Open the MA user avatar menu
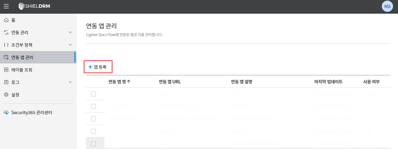This screenshot has width=398, height=149. pyautogui.click(x=387, y=6)
